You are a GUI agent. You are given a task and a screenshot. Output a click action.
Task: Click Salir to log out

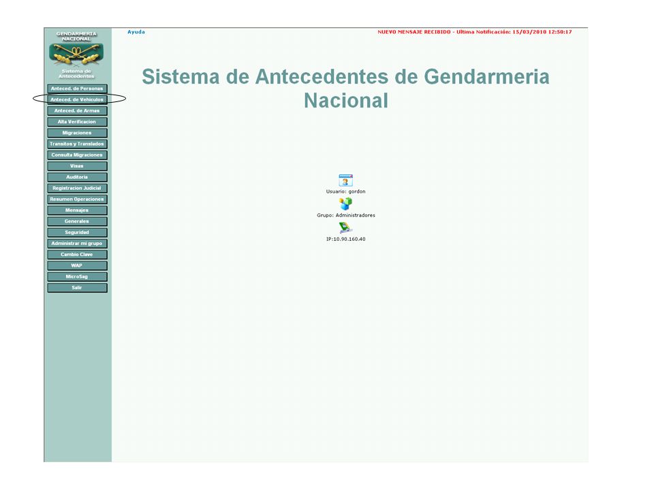tap(77, 287)
